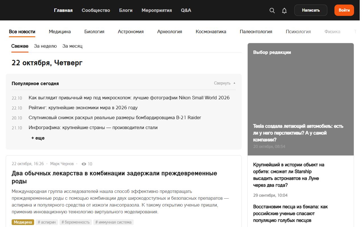Show news За месяц
The image size is (364, 227).
[x=73, y=46]
